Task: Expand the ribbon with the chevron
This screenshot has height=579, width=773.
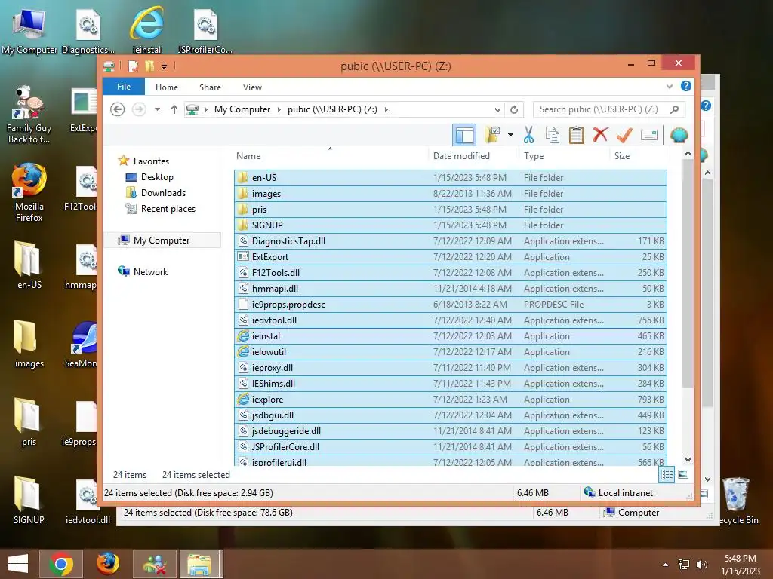Action: (669, 86)
